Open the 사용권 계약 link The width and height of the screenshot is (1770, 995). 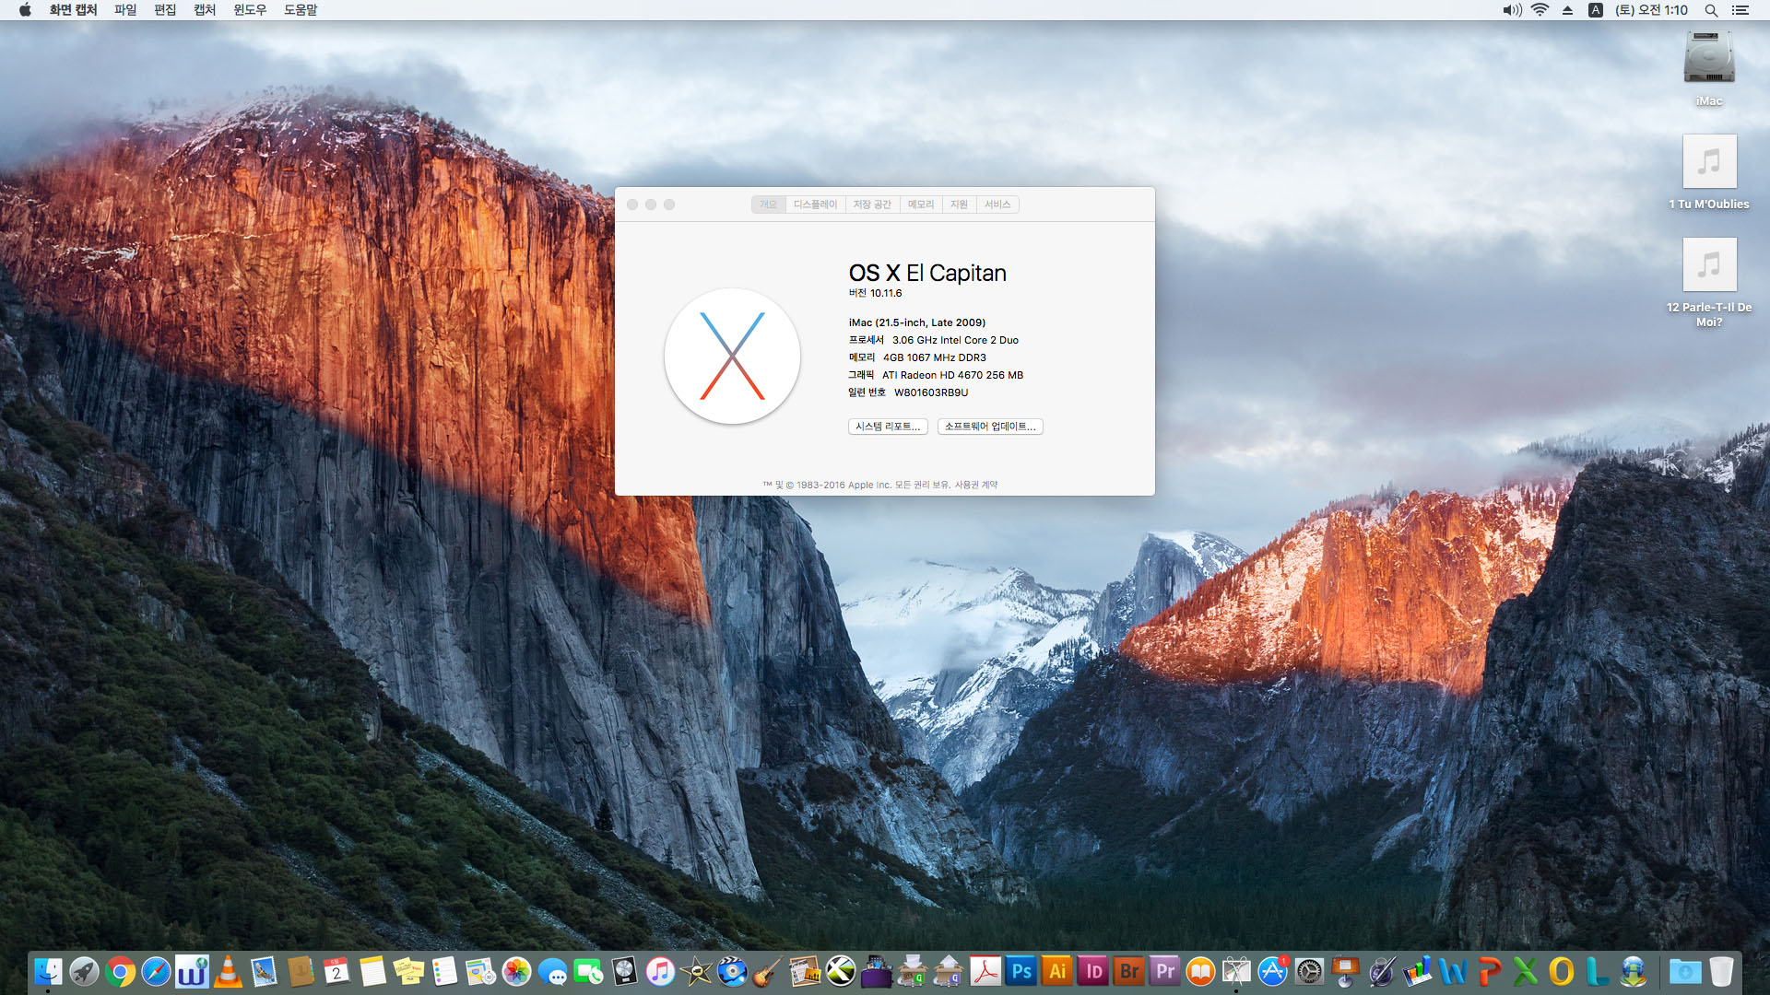[976, 485]
